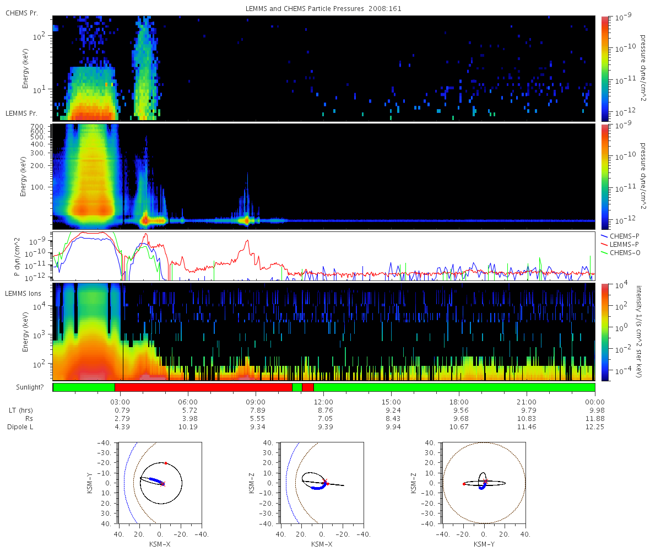Click the 'CHEMS-P' legend entry
The width and height of the screenshot is (661, 551).
(x=625, y=235)
